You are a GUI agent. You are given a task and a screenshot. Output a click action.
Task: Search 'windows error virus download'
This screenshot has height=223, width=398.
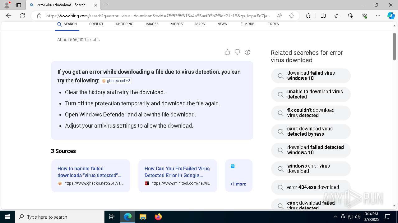(x=311, y=169)
